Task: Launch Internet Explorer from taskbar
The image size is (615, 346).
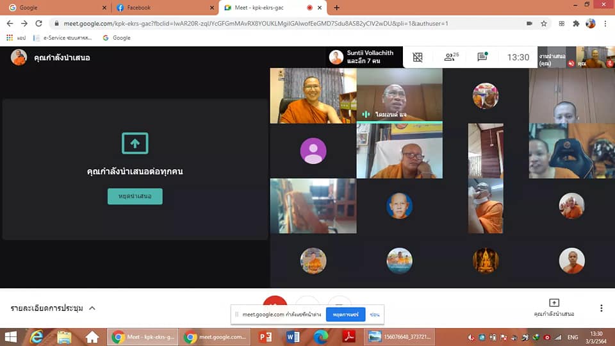Action: click(x=37, y=337)
